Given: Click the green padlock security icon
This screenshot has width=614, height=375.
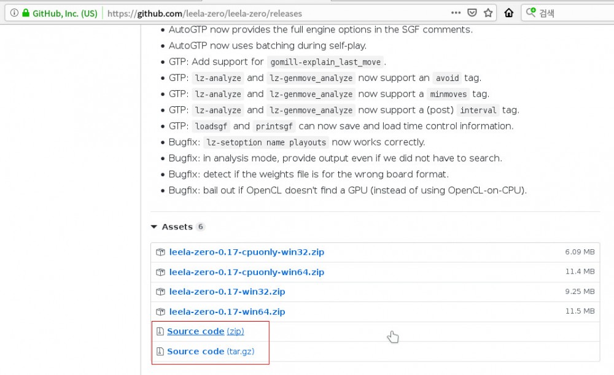Looking at the screenshot, I should pyautogui.click(x=26, y=13).
